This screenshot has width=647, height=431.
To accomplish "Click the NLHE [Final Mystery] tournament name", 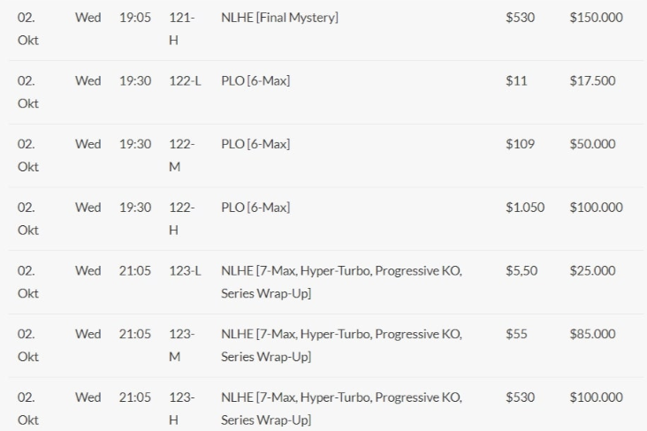I will pyautogui.click(x=279, y=18).
